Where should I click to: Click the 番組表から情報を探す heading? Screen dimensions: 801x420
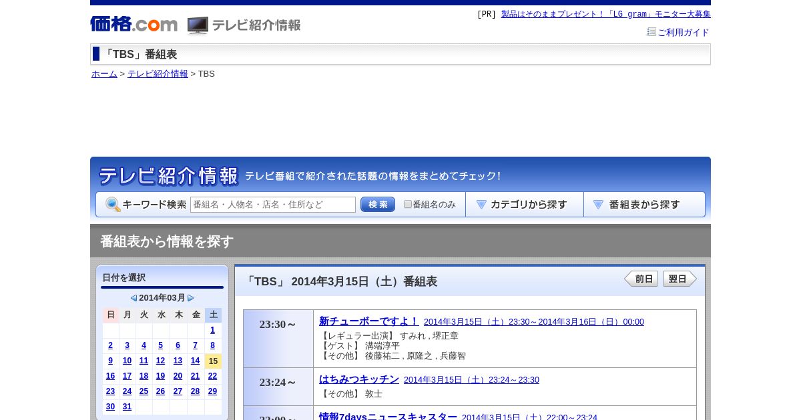point(167,241)
